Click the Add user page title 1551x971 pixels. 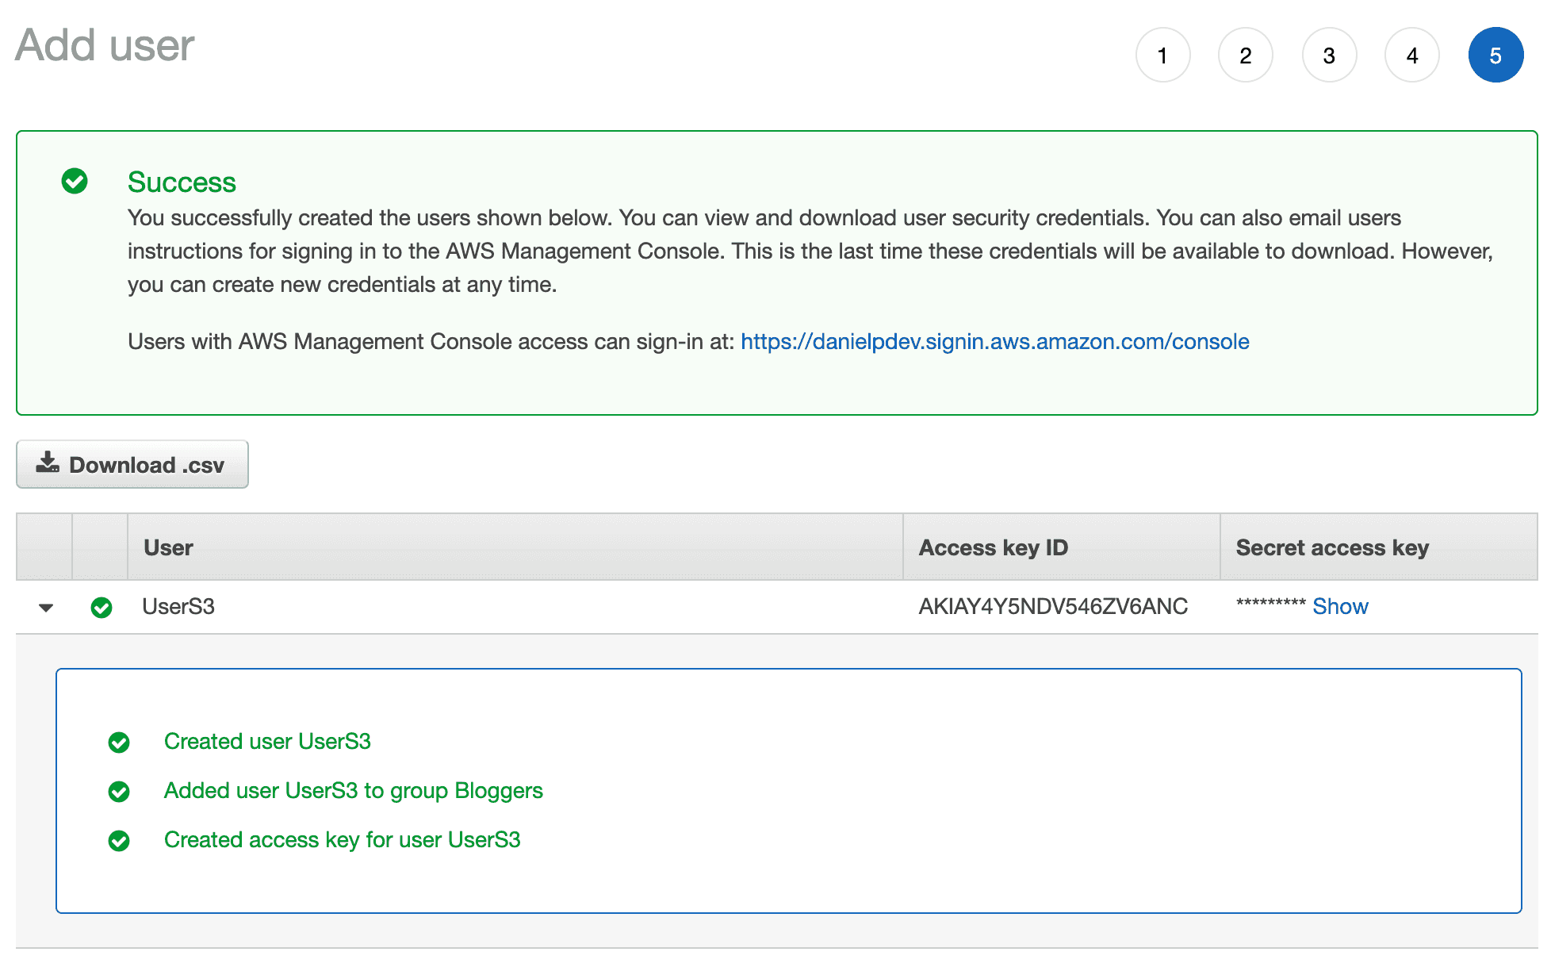pos(105,45)
